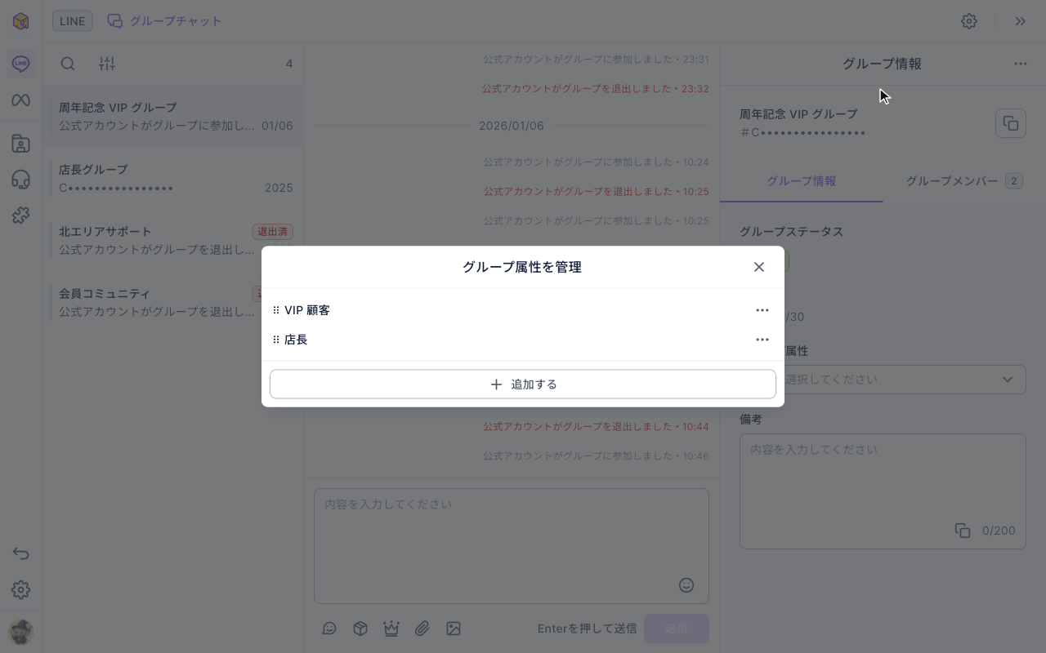1046x653 pixels.
Task: Click the 2026/01/06 date divider
Action: coord(512,126)
